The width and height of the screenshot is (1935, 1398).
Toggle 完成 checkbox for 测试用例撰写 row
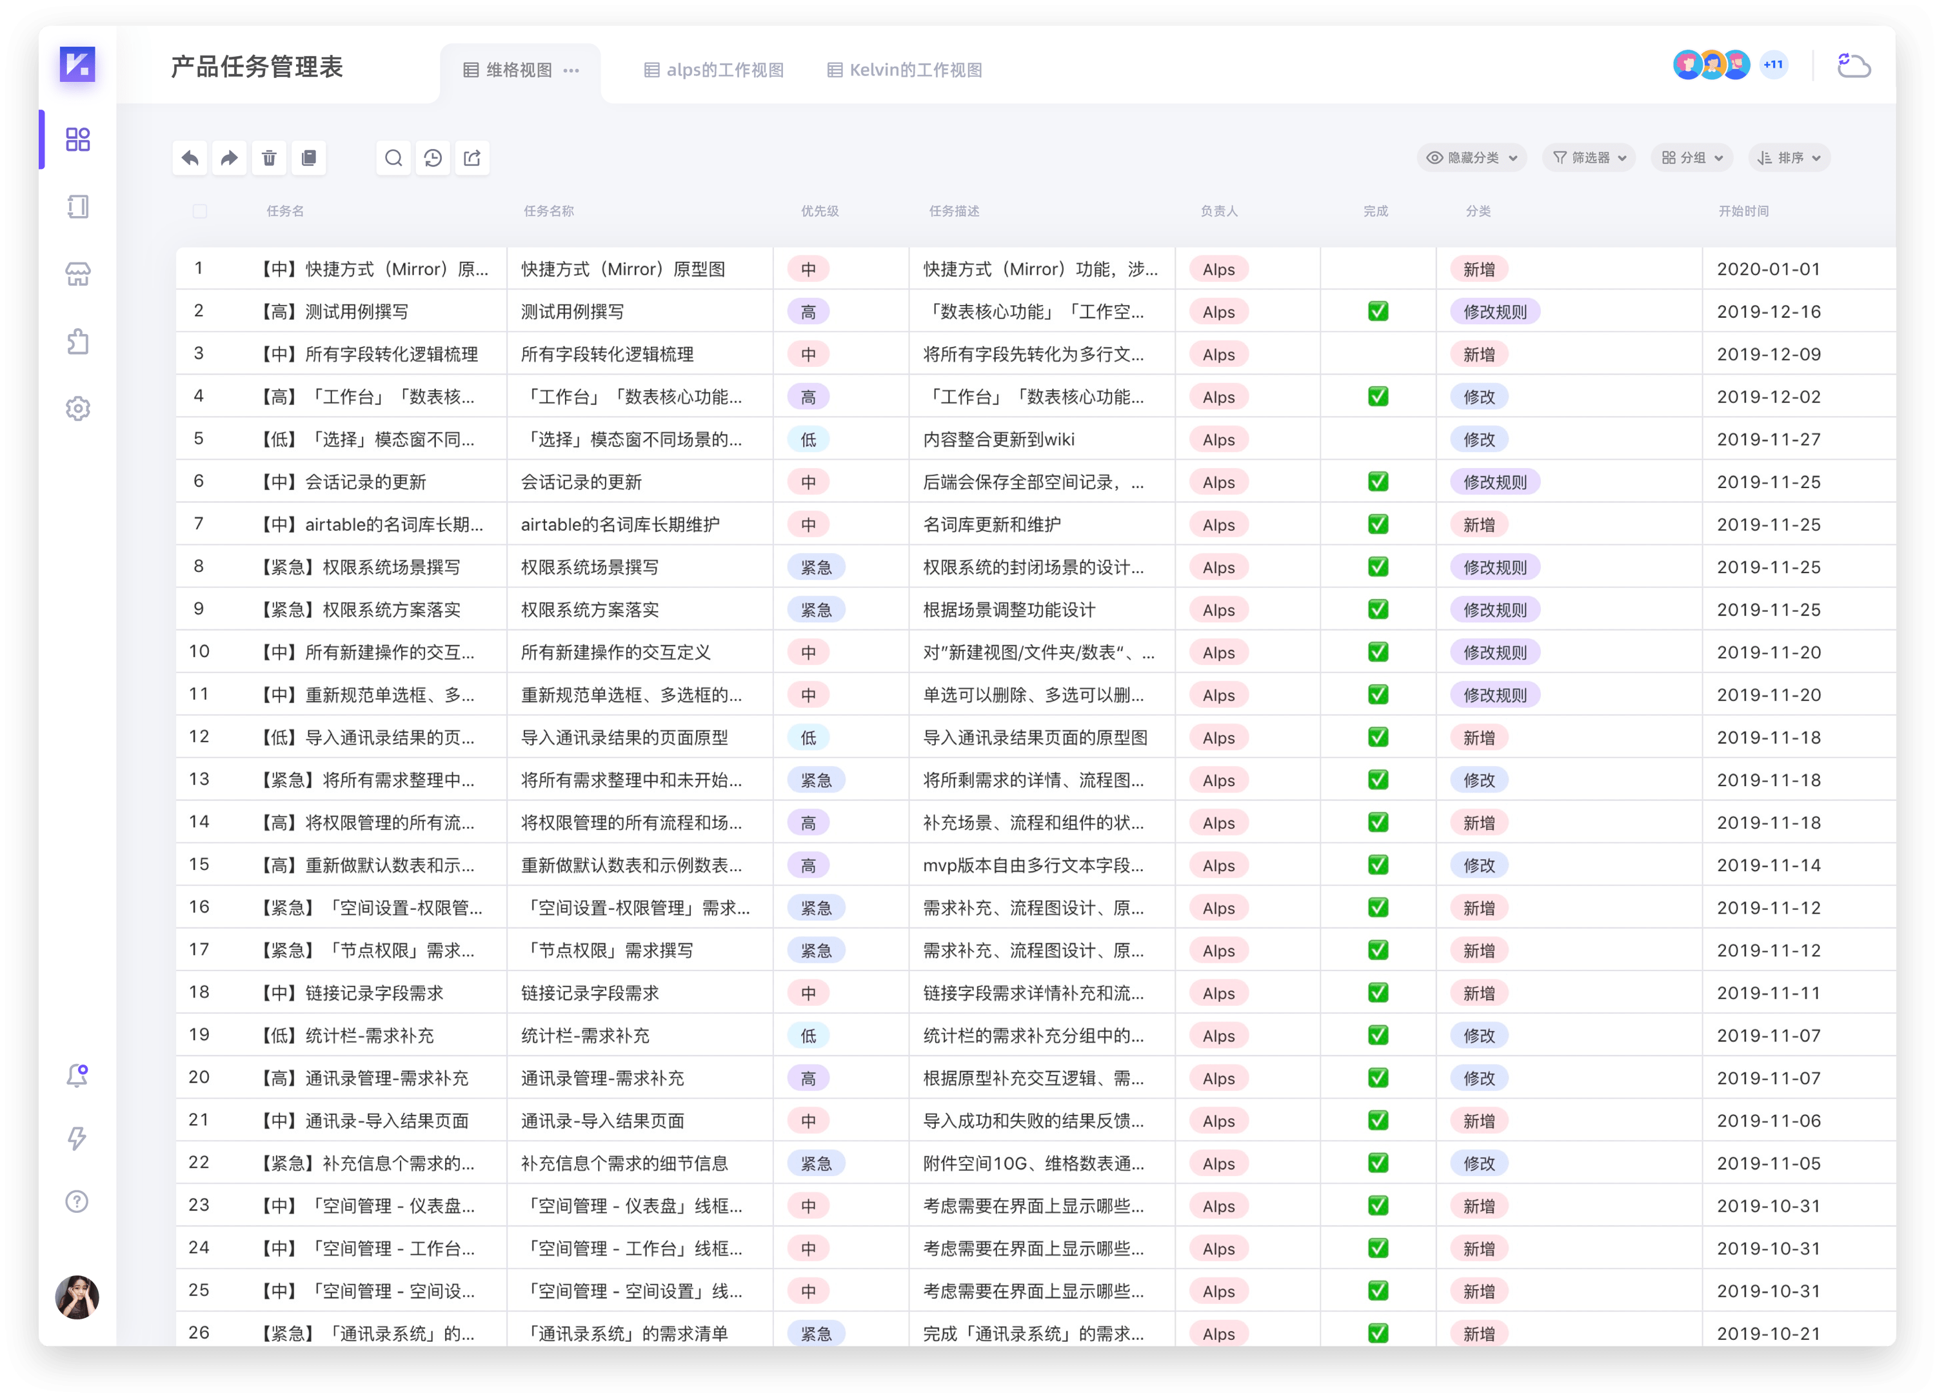[1378, 311]
